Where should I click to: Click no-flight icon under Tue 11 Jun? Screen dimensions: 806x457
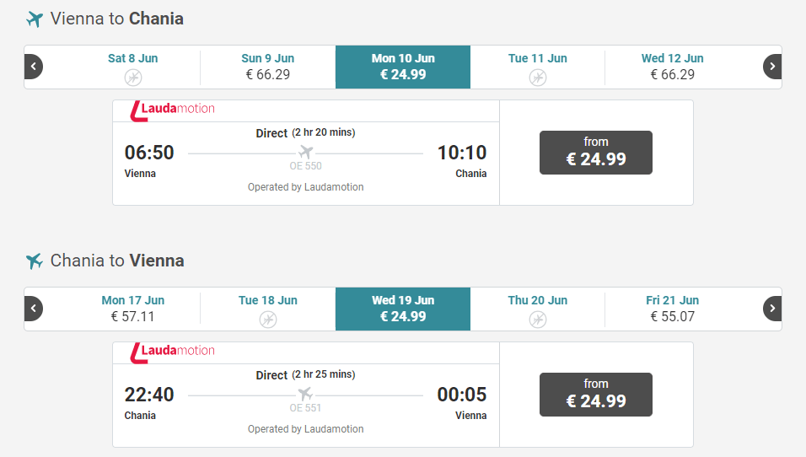(x=538, y=78)
